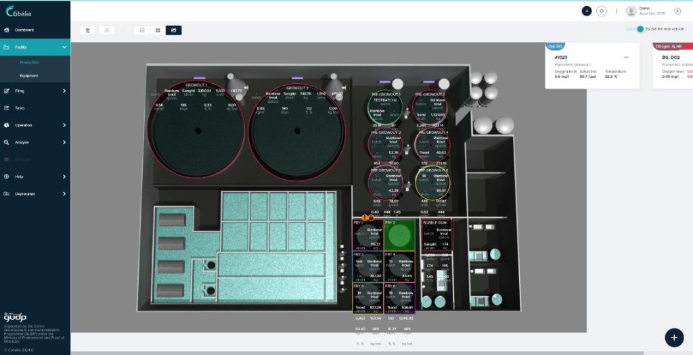Image resolution: width=693 pixels, height=355 pixels.
Task: Click the Demo user avatar
Action: tap(631, 11)
